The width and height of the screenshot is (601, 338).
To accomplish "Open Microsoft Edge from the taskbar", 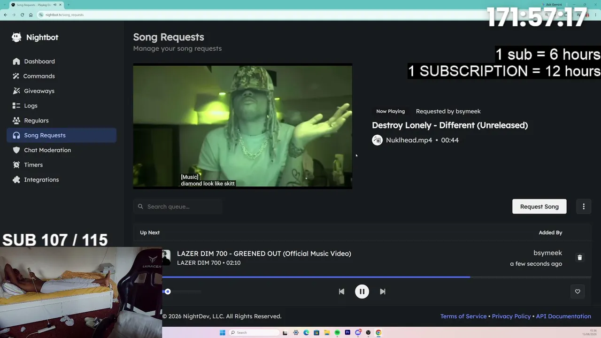I will click(306, 333).
